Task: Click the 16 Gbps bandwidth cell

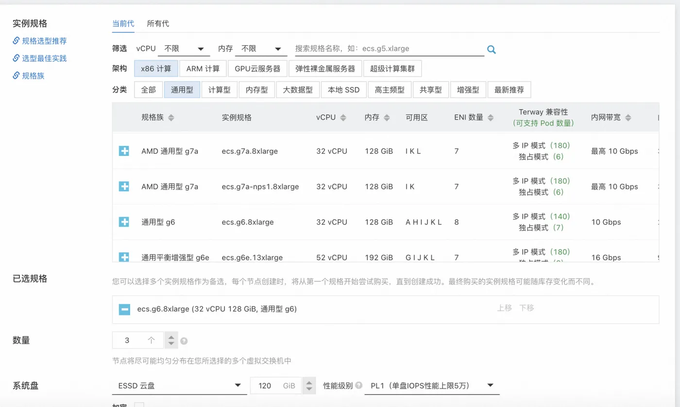Action: pyautogui.click(x=606, y=257)
